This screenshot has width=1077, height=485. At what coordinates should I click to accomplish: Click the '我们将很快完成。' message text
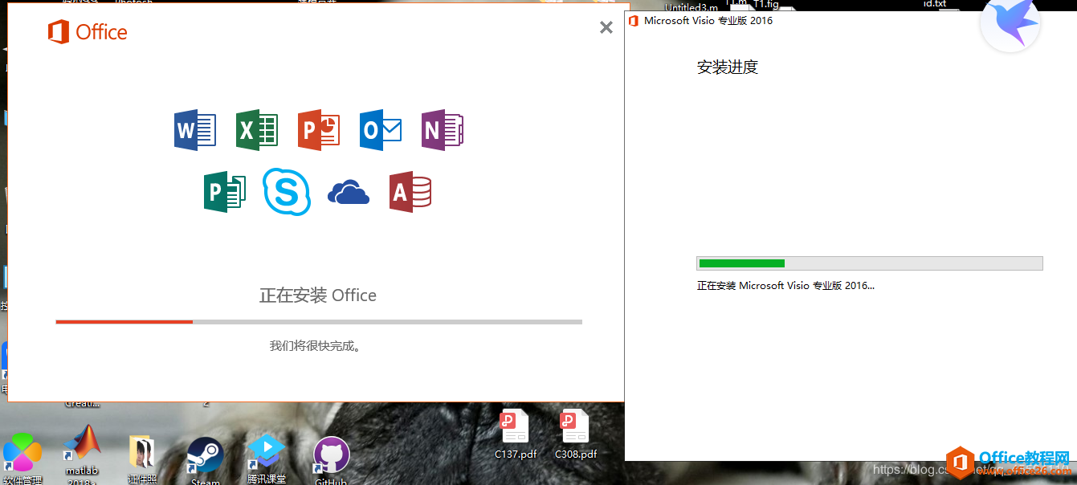315,346
